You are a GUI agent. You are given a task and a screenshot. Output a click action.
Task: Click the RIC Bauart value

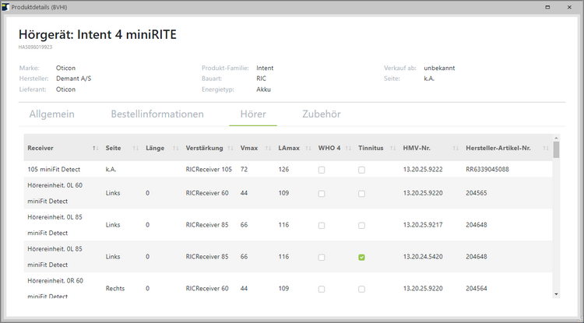261,79
